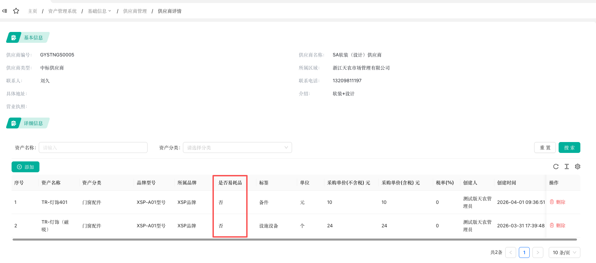Image resolution: width=596 pixels, height=263 pixels.
Task: Focus the 资产名称 input field
Action: click(x=93, y=147)
